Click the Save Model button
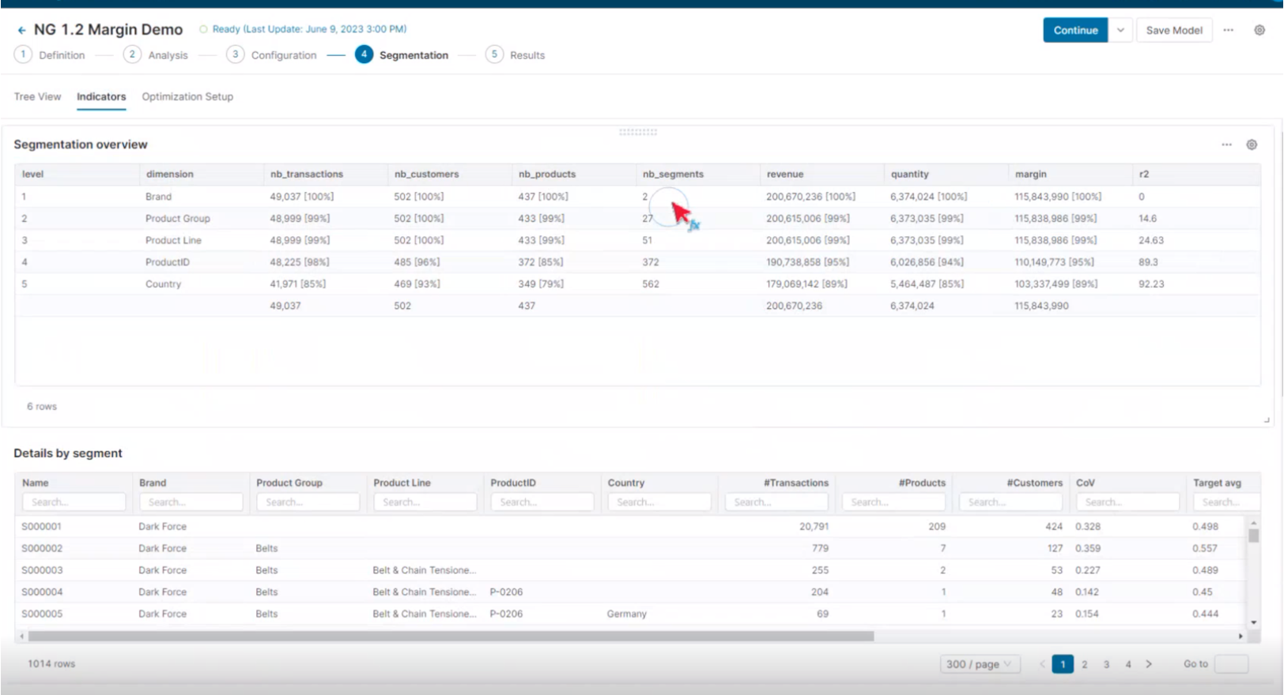 pyautogui.click(x=1173, y=30)
